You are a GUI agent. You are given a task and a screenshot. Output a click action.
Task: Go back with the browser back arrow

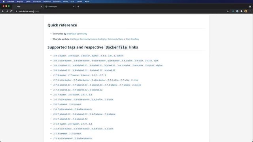[3, 11]
